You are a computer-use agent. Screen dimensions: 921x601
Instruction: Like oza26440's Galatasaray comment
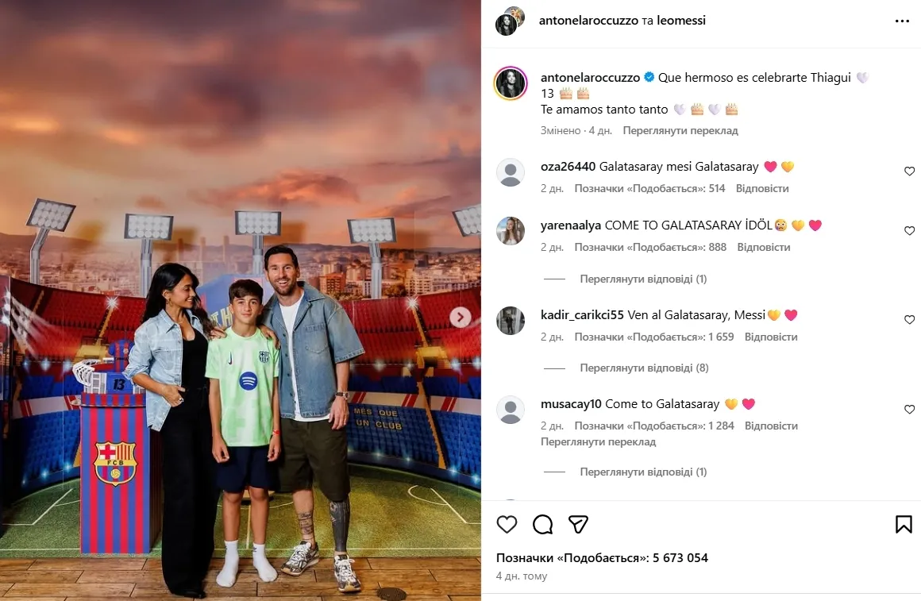tap(909, 171)
